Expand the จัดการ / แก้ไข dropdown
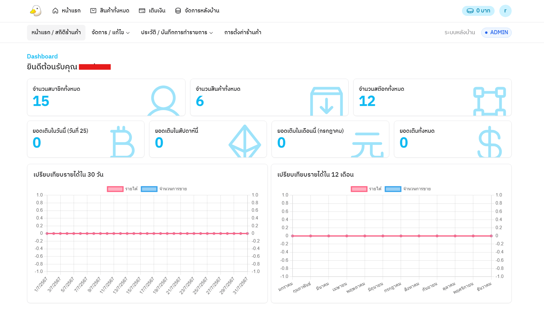Viewport: 544px width, 319px height. tap(111, 33)
